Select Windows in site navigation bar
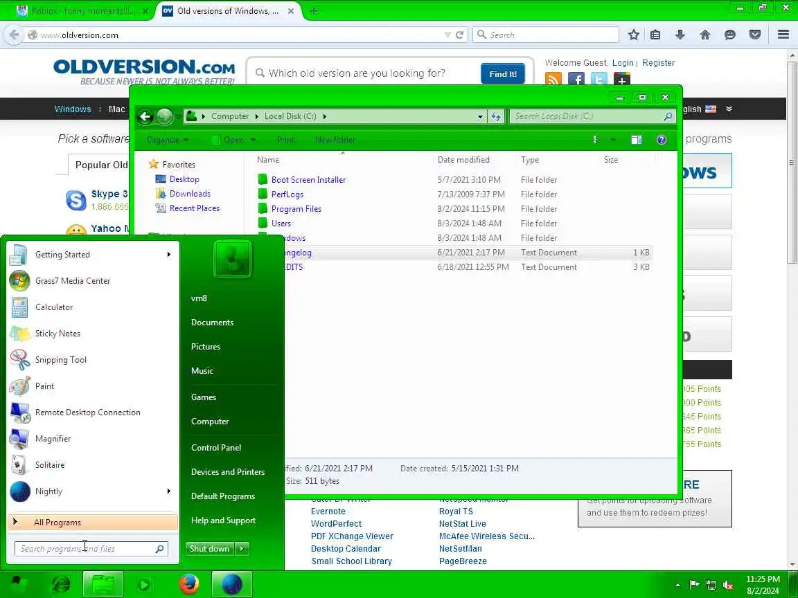 pos(73,109)
